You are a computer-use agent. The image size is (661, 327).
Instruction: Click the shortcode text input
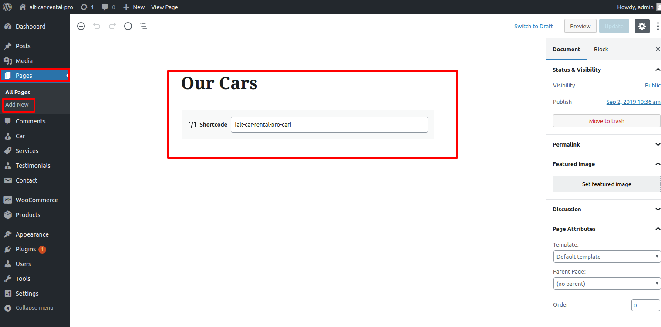click(x=329, y=124)
